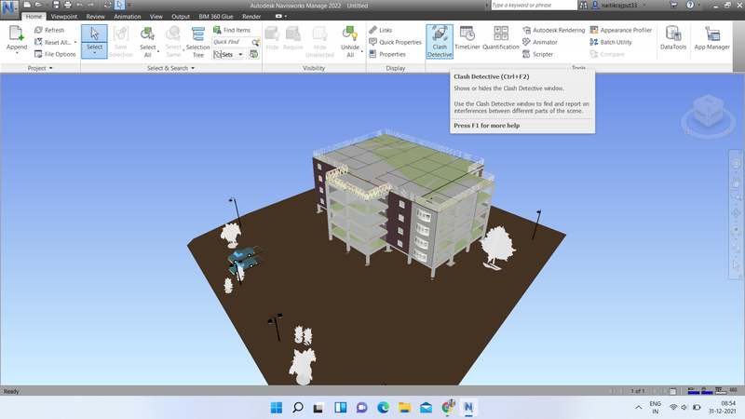
Task: Open the Scripter tool
Action: [538, 54]
